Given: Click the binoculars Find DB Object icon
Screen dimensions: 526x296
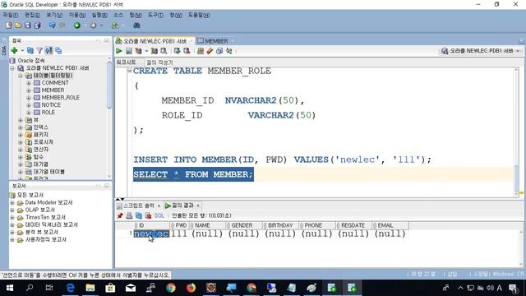Looking at the screenshot, I should pyautogui.click(x=136, y=25).
